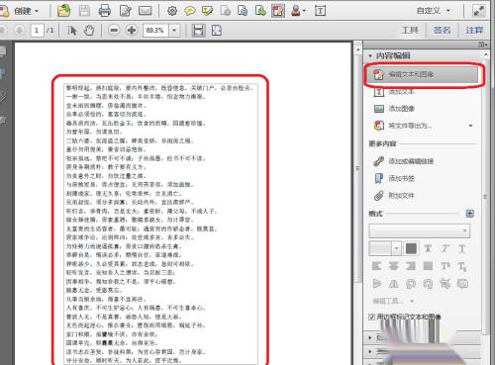Choose the hand pan tool

[x=89, y=31]
